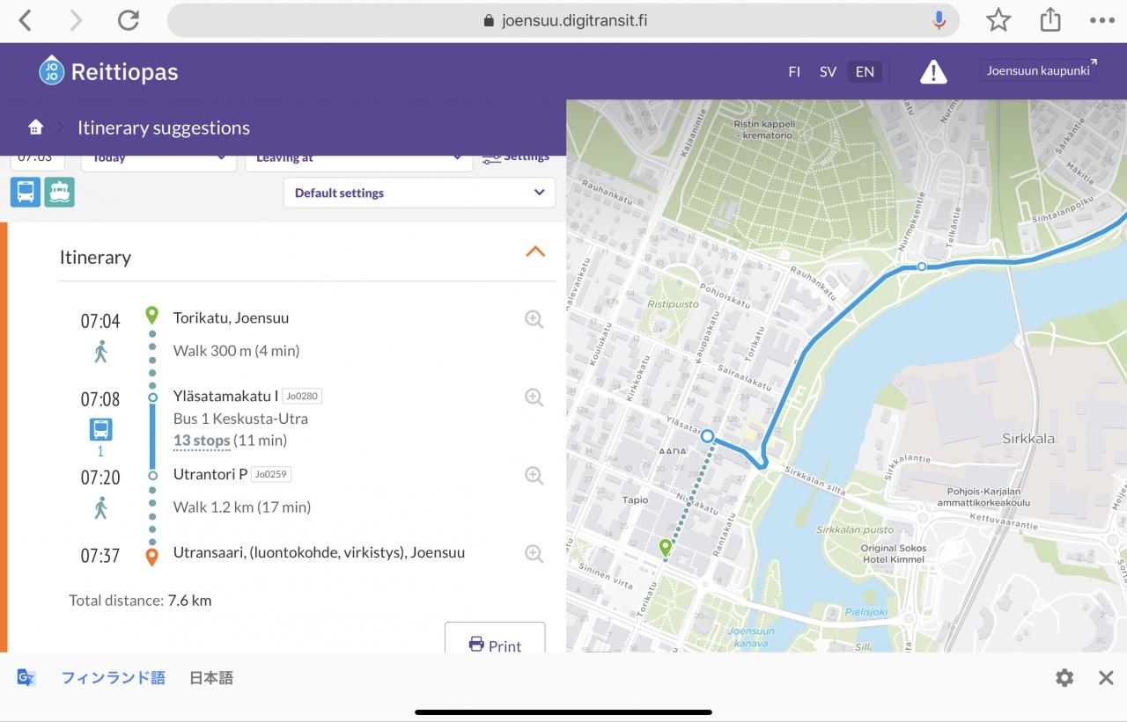Toggle the bus transport mode icon
The height and width of the screenshot is (722, 1127).
[26, 192]
